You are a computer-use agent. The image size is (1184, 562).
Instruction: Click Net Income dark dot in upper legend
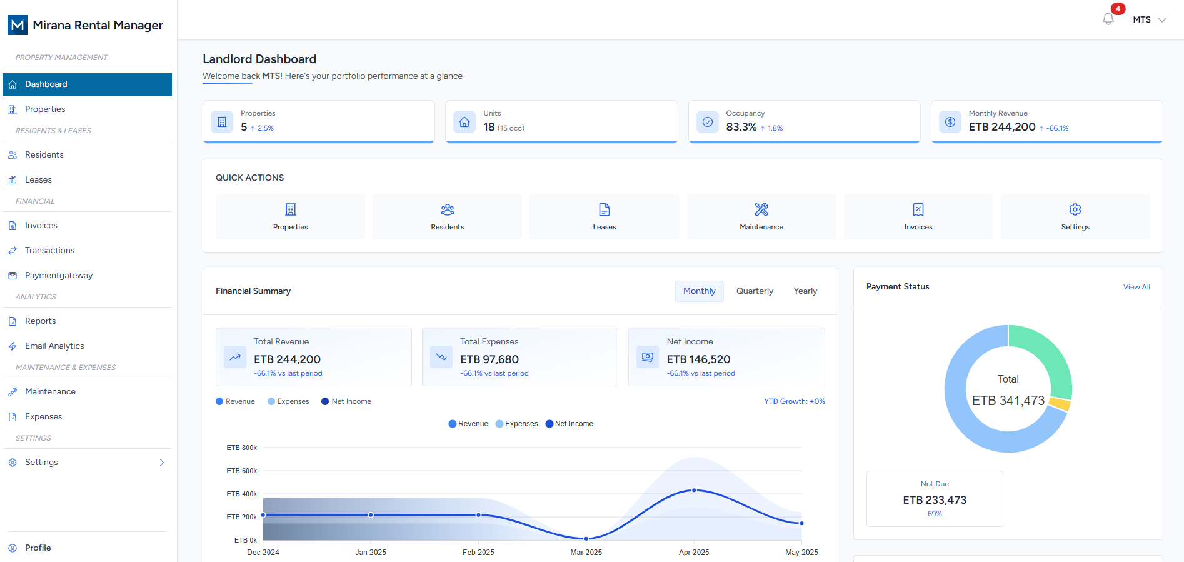pos(325,401)
